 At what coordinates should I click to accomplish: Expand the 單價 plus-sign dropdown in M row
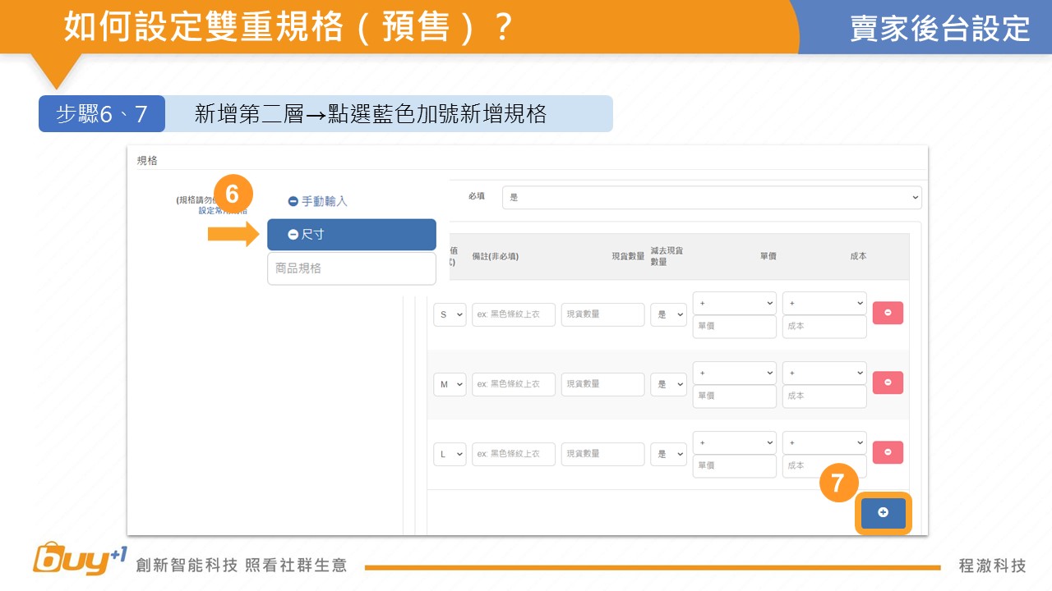point(734,373)
